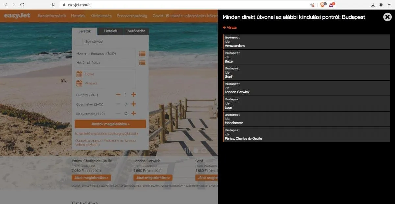Decrease Felnőttek passenger count
Screen dimensions: 395x204
(x=118, y=95)
